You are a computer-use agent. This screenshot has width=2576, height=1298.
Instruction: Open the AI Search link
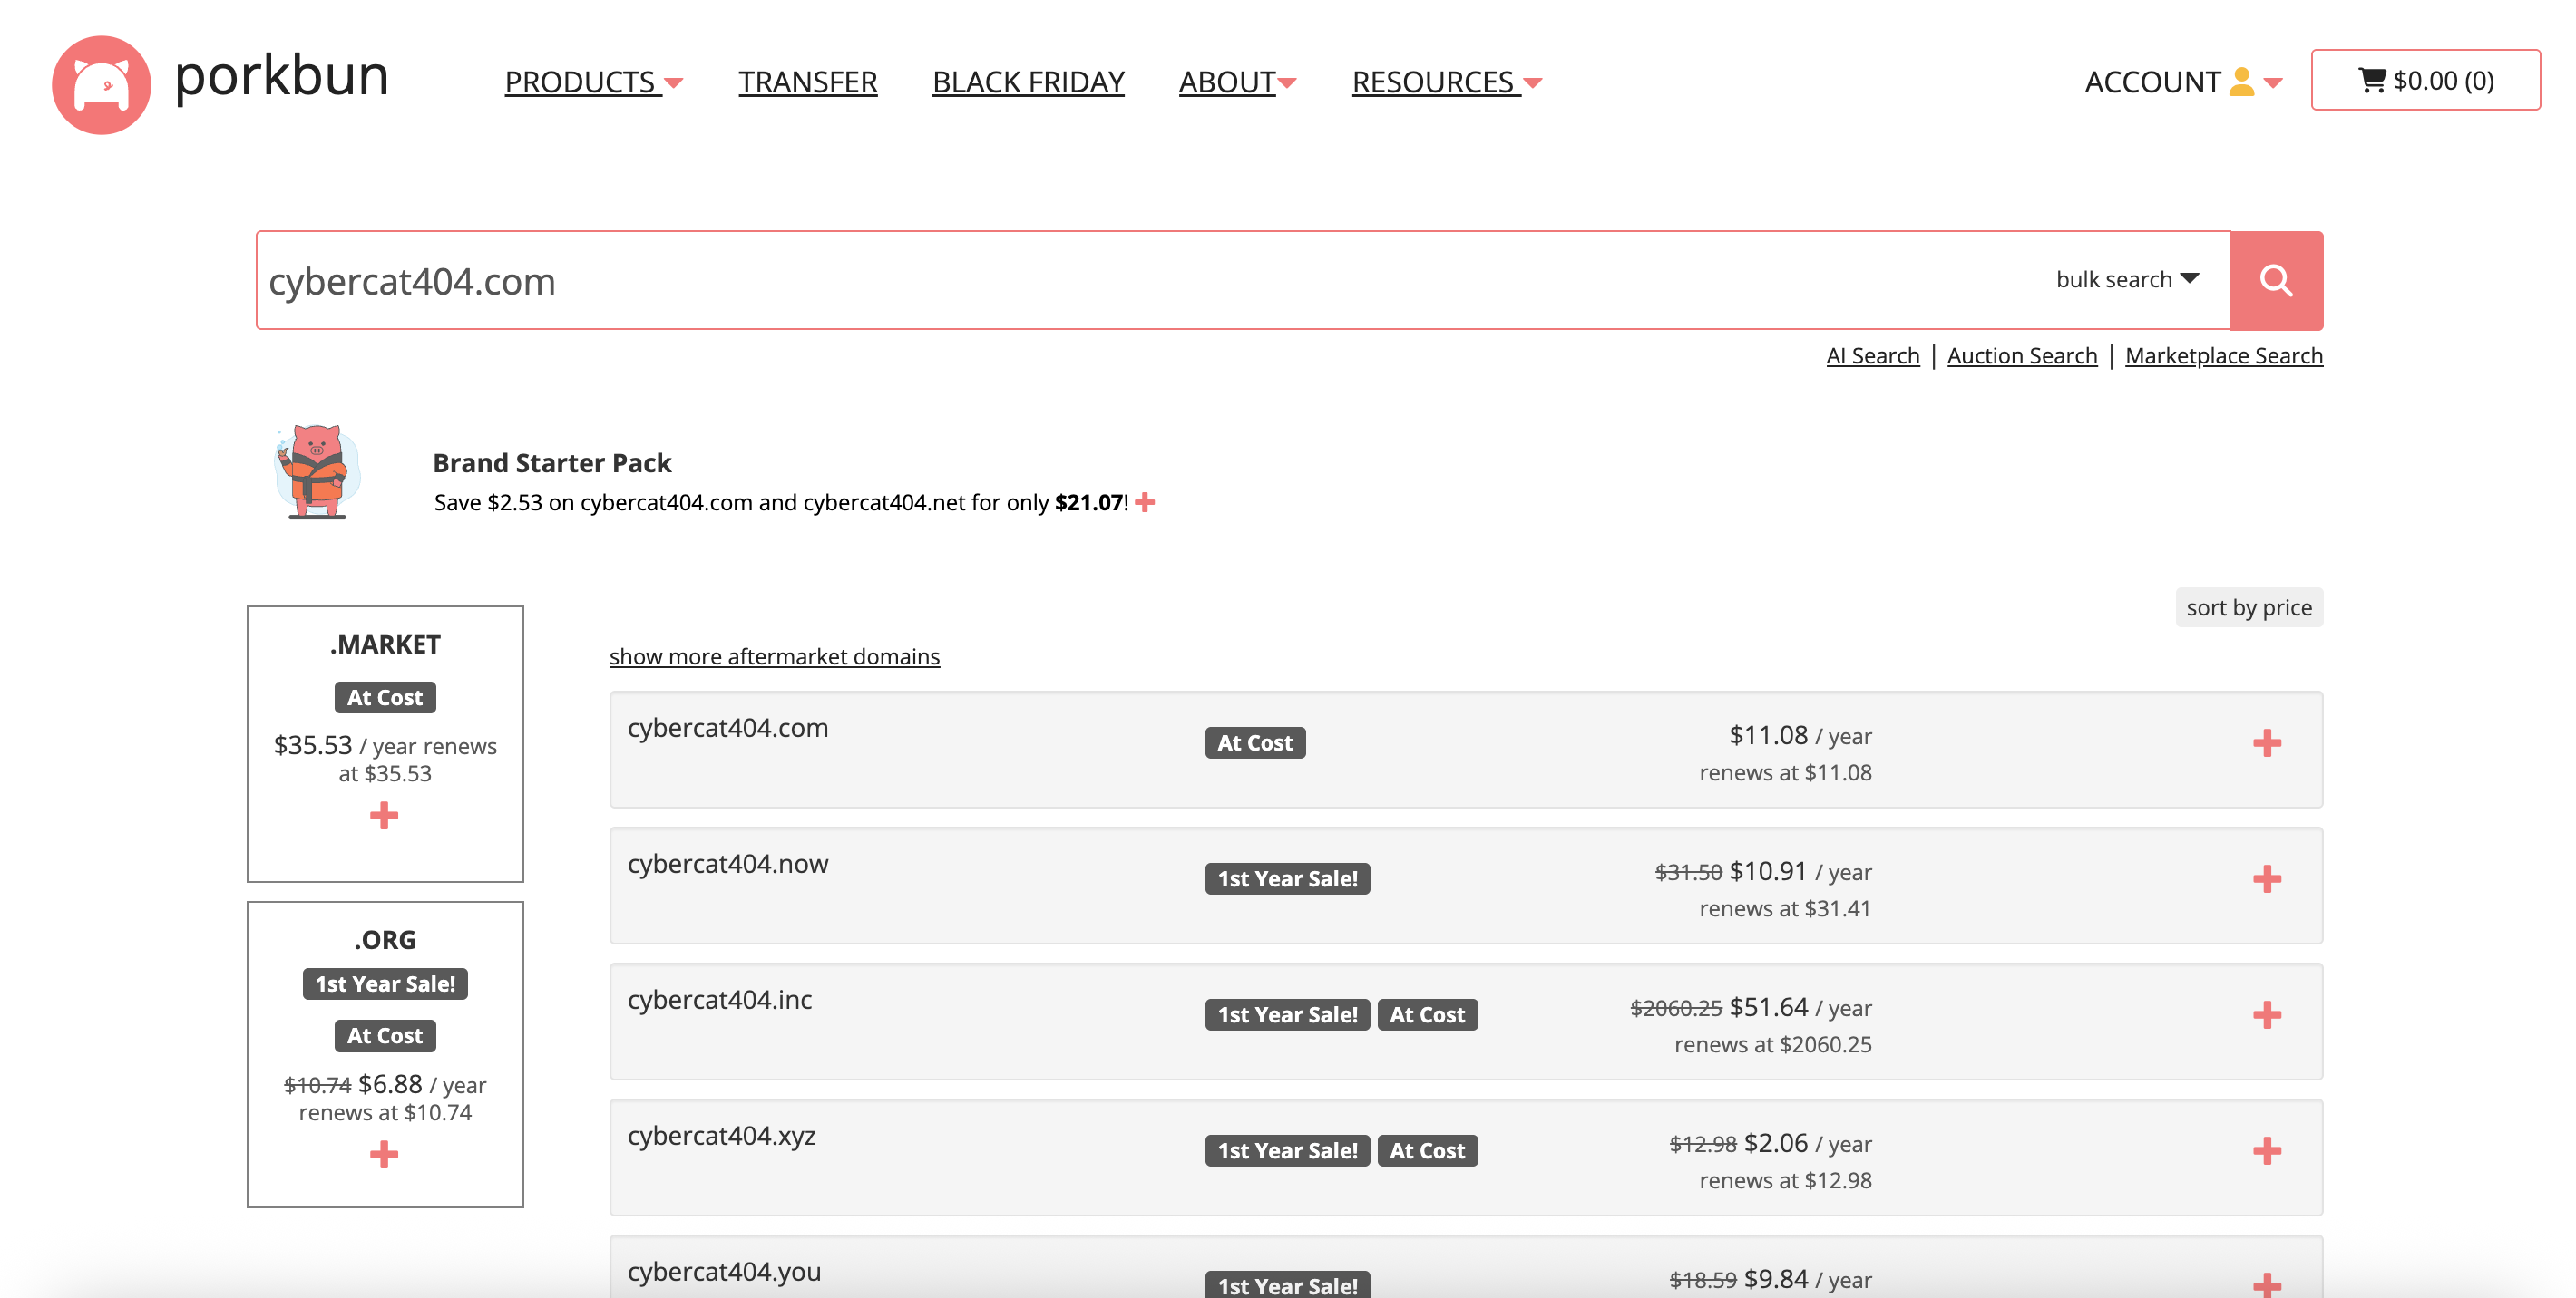1873,355
